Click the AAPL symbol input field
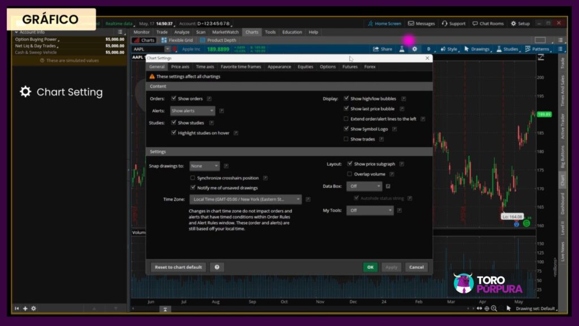 pyautogui.click(x=148, y=49)
